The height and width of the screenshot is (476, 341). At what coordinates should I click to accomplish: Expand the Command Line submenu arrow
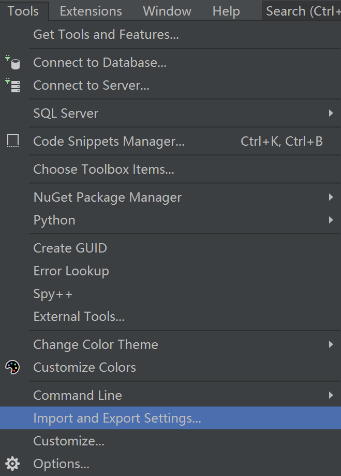(331, 395)
